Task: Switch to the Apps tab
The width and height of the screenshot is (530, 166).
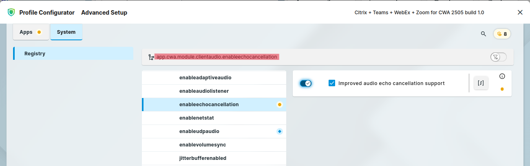Action: pos(31,32)
